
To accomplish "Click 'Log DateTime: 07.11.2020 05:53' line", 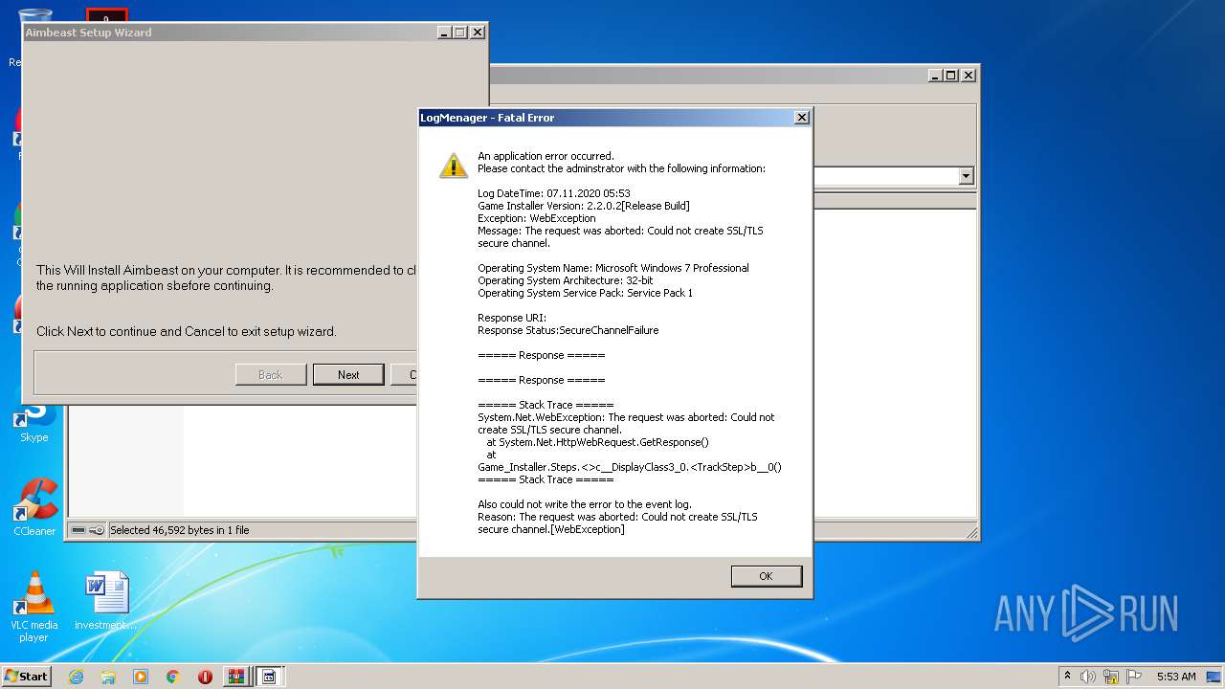I will pyautogui.click(x=554, y=193).
